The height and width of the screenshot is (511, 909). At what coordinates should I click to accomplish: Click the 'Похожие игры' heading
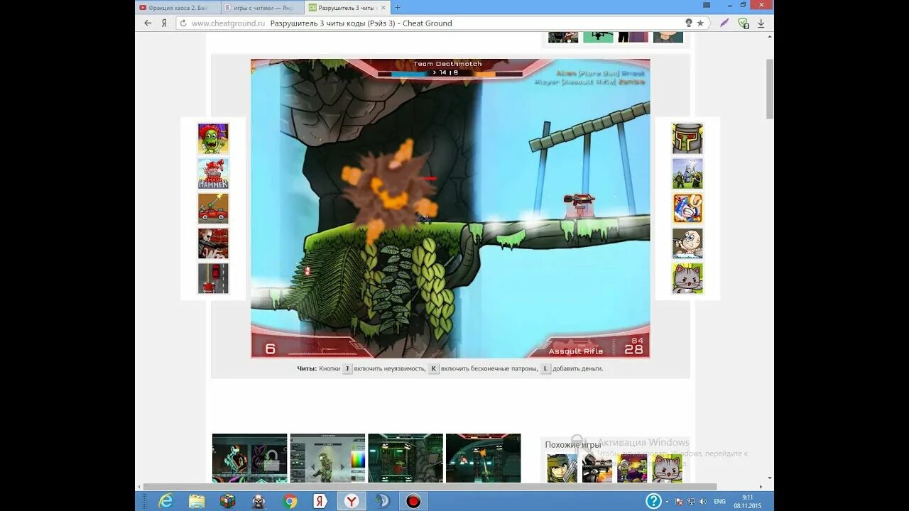pyautogui.click(x=573, y=445)
